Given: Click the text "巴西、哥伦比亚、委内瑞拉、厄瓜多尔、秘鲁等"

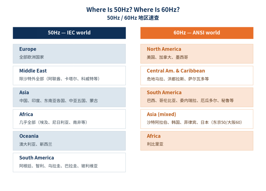Looking at the screenshot, I should (190, 101).
